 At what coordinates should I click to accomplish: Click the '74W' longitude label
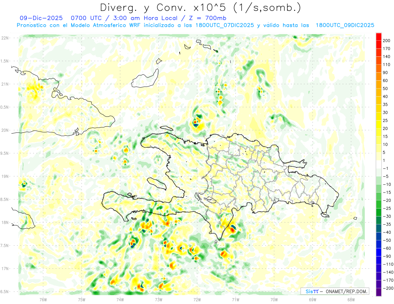(120, 299)
